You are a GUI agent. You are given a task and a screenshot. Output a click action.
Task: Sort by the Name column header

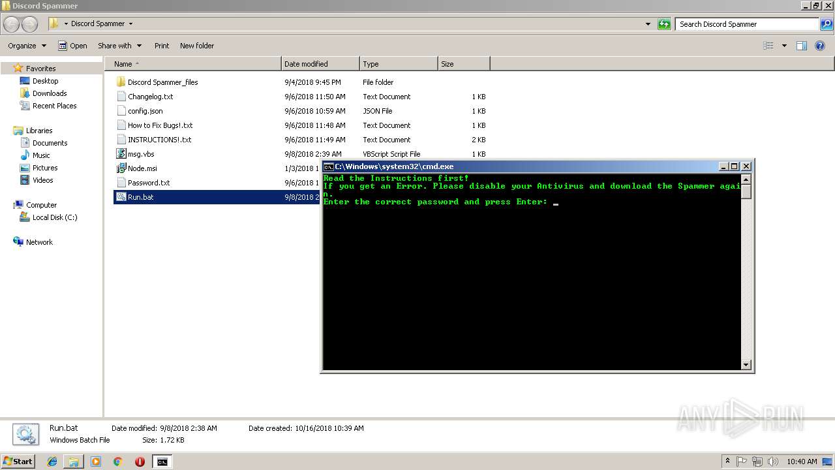coord(192,64)
